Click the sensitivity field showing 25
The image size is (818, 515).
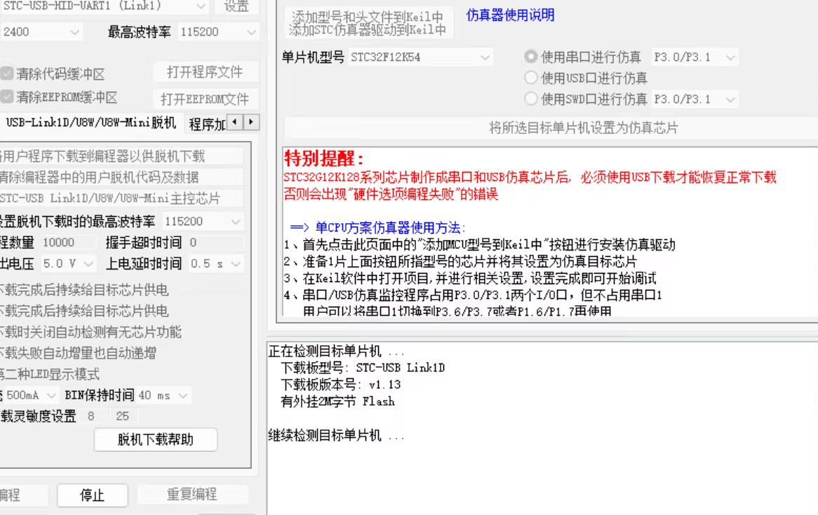(x=123, y=416)
